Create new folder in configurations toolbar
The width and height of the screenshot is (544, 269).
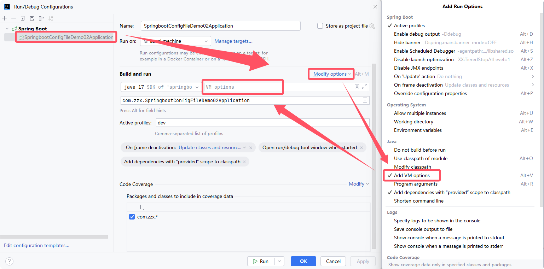42,18
